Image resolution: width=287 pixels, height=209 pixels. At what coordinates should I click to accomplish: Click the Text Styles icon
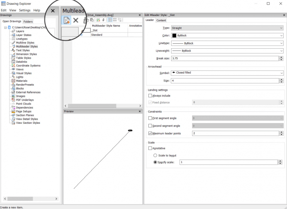point(13,50)
